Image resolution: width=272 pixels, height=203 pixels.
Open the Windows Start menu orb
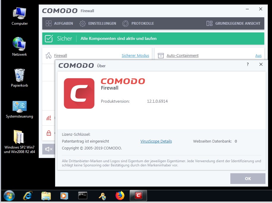pos(9,196)
